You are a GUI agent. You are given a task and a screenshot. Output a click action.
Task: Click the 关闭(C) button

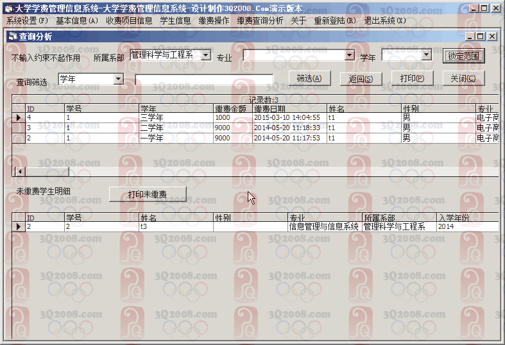(463, 78)
